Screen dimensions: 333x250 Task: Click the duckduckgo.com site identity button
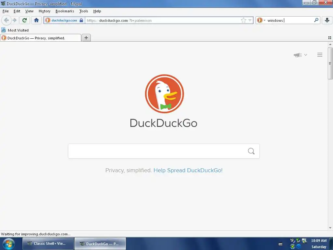(64, 21)
